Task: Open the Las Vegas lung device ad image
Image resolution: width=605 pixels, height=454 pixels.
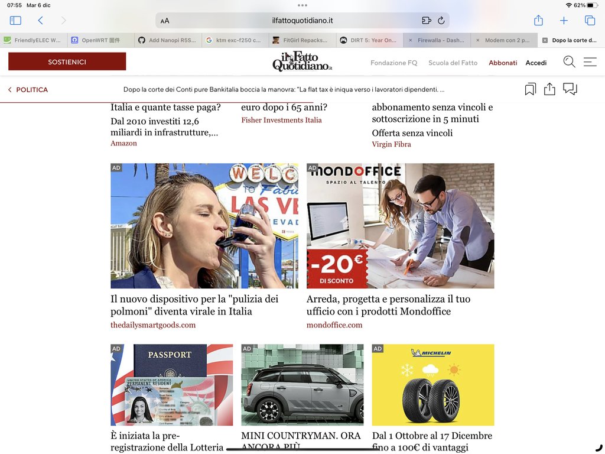Action: click(204, 226)
